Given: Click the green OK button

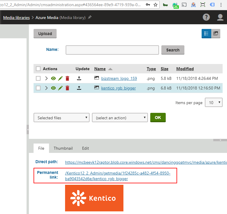Looking at the screenshot, I should (x=158, y=118).
